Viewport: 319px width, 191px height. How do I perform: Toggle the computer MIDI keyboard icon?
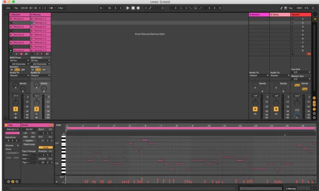(286, 8)
